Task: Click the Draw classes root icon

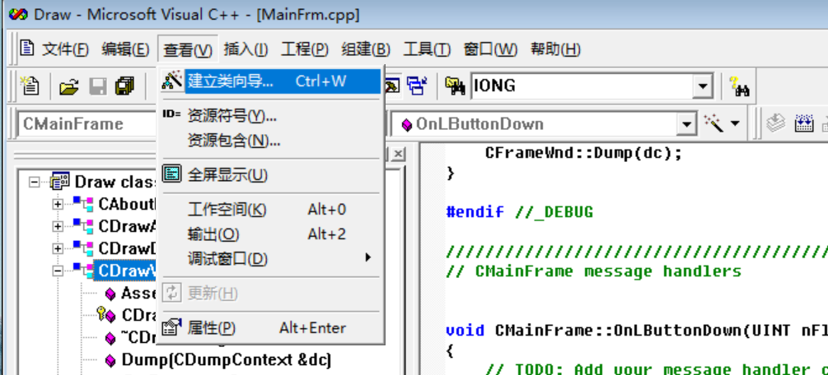Action: (59, 182)
